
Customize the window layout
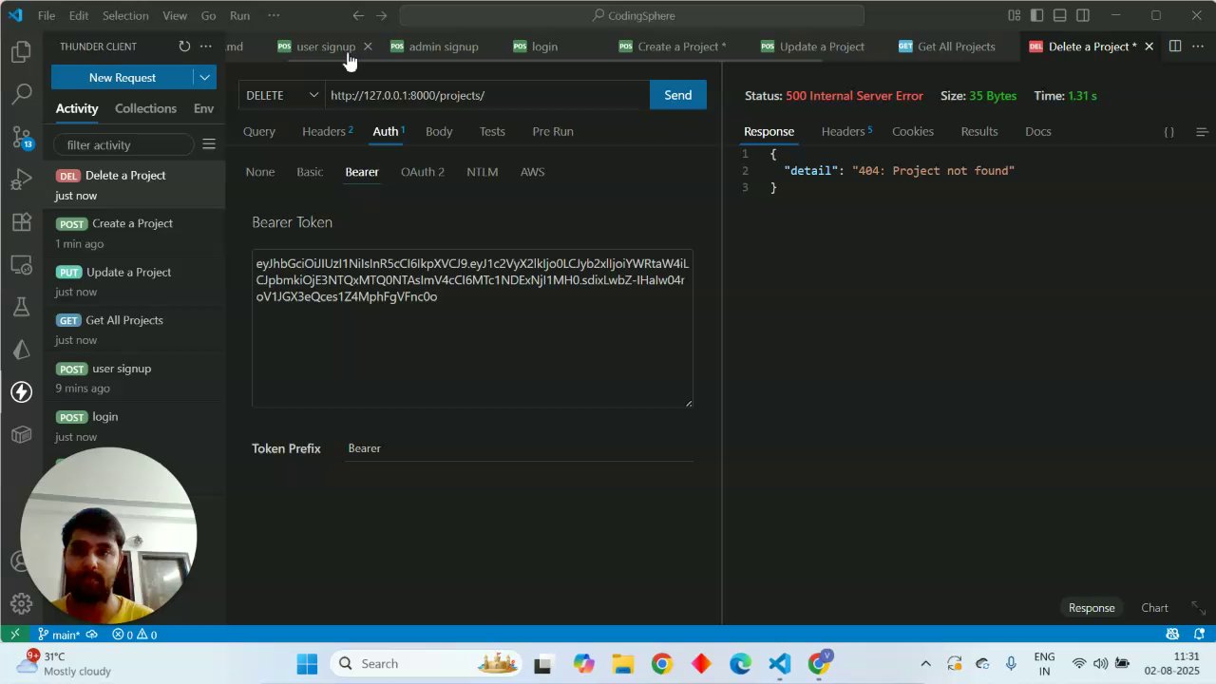click(1015, 15)
